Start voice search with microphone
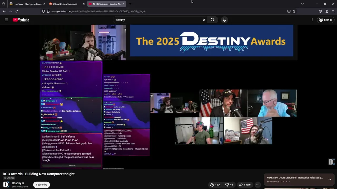This screenshot has width=337, height=189. point(224,20)
